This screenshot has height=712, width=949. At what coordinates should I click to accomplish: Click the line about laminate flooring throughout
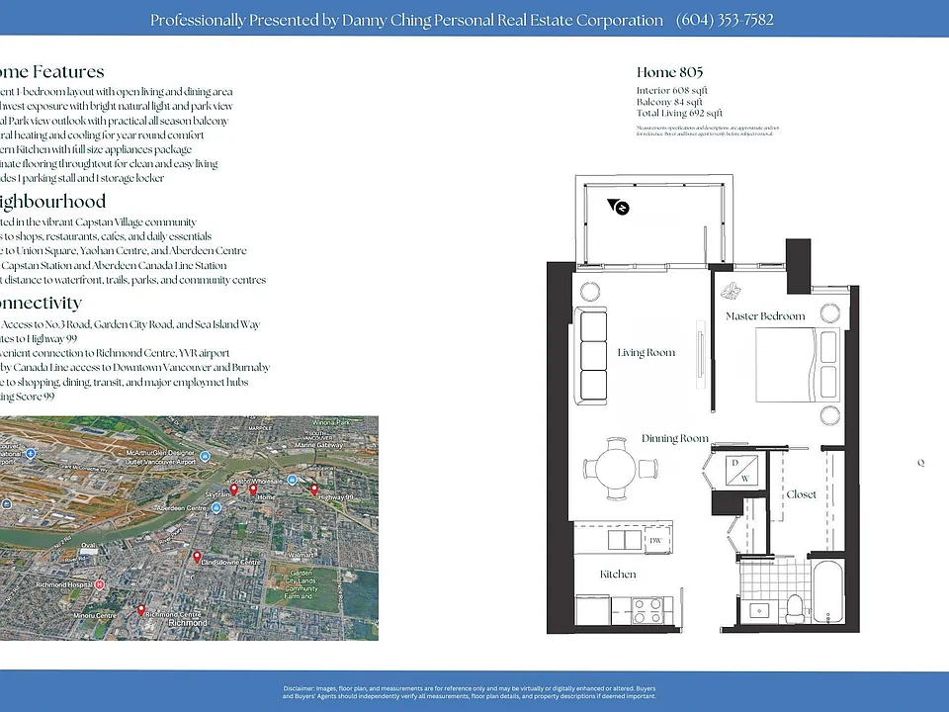click(109, 163)
